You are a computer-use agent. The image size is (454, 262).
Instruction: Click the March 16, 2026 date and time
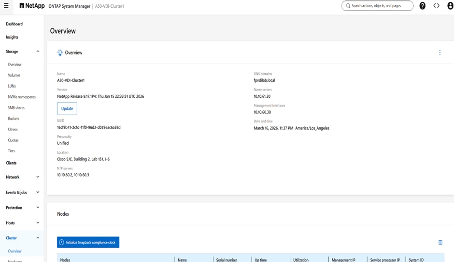point(291,128)
